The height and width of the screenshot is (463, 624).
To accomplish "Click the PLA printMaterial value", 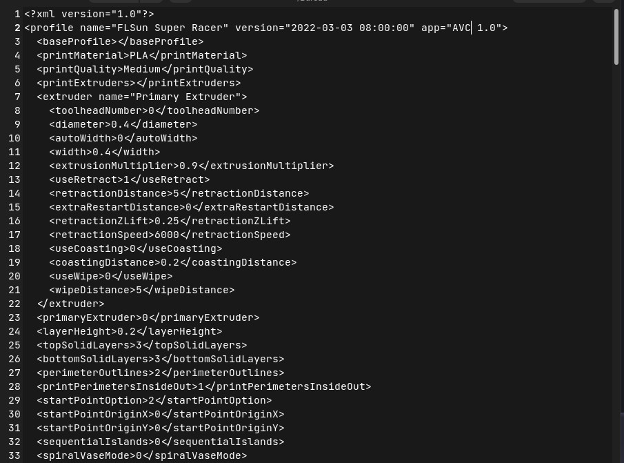I will click(x=139, y=55).
